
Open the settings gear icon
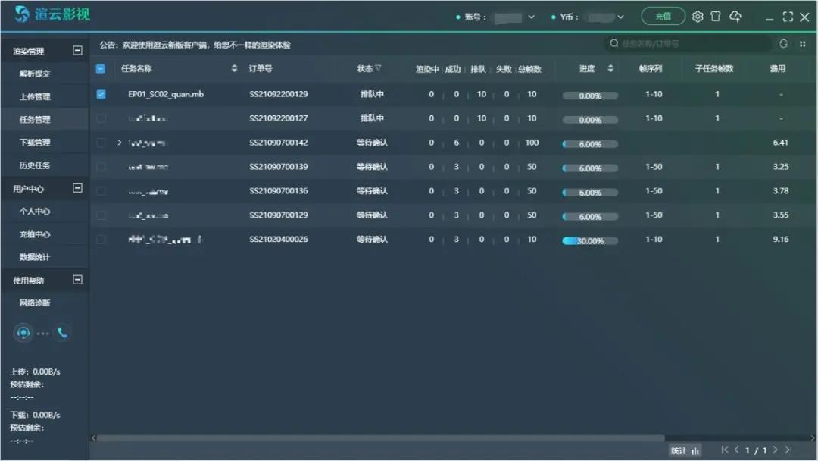(698, 17)
